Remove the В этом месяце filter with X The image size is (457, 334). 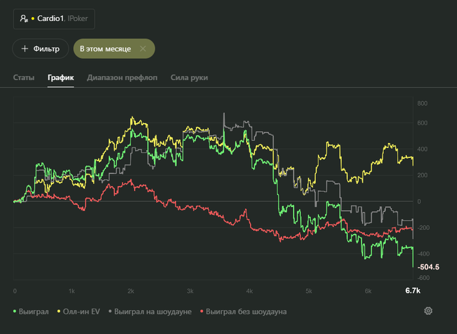point(143,49)
